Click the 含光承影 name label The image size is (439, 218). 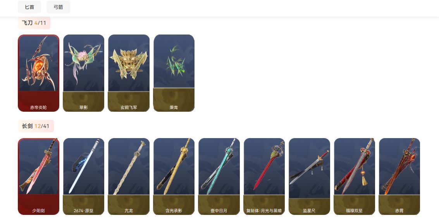click(174, 211)
